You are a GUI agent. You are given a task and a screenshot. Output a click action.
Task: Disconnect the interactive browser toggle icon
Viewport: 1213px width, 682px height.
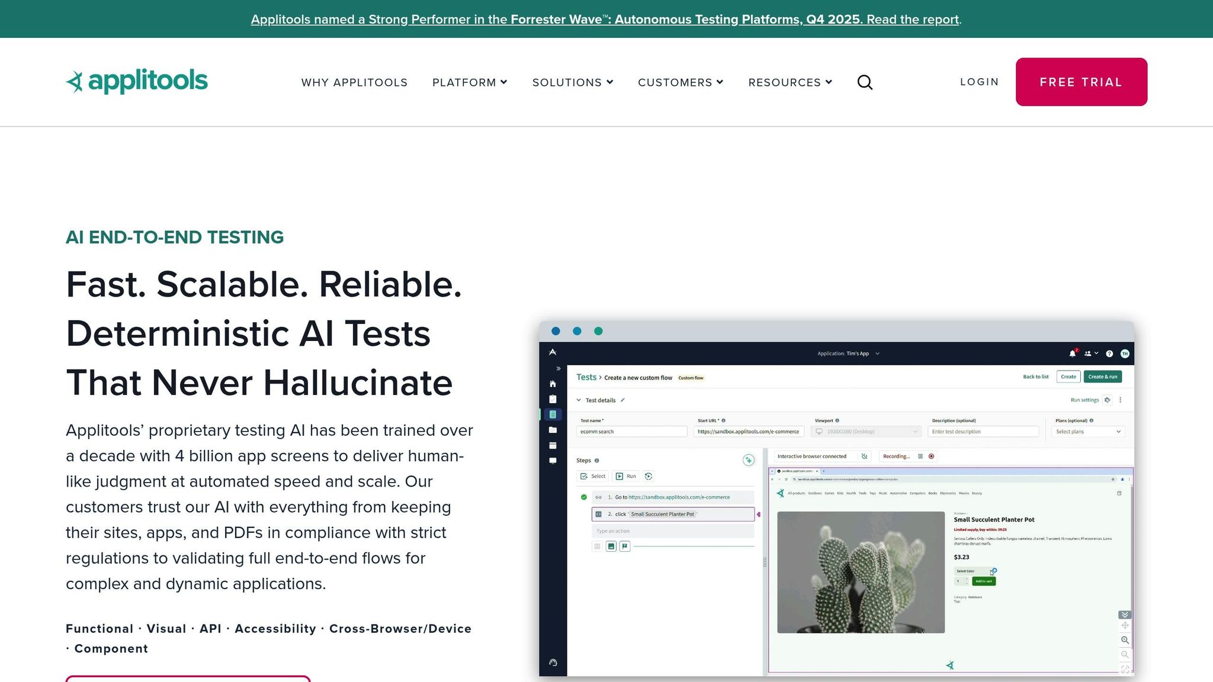[x=864, y=456]
